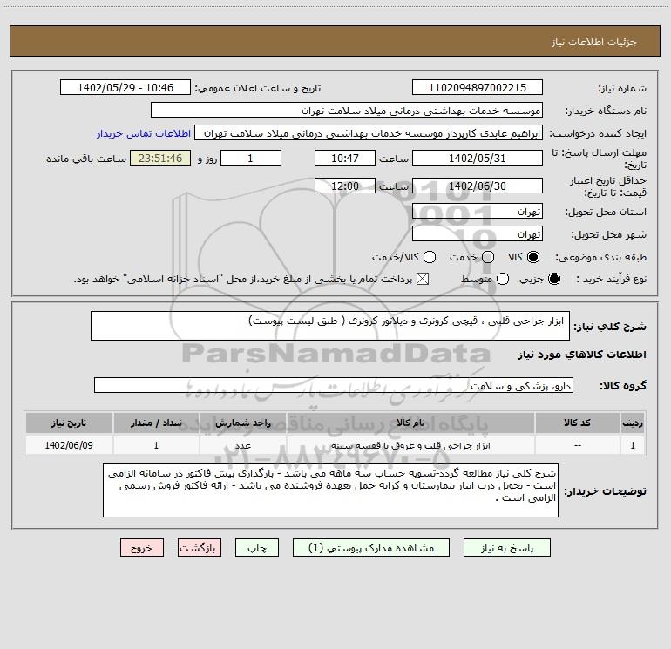The height and width of the screenshot is (649, 671).
Task: Open اطلاعات تماس خریدار link
Action: pyautogui.click(x=144, y=133)
